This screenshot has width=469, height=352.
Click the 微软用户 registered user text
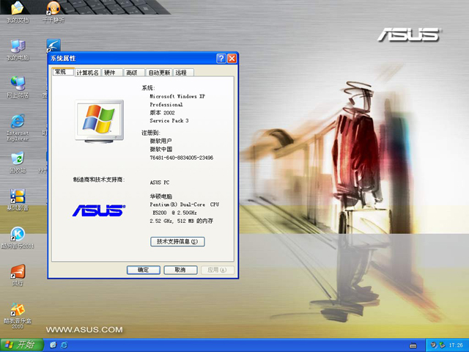point(160,141)
